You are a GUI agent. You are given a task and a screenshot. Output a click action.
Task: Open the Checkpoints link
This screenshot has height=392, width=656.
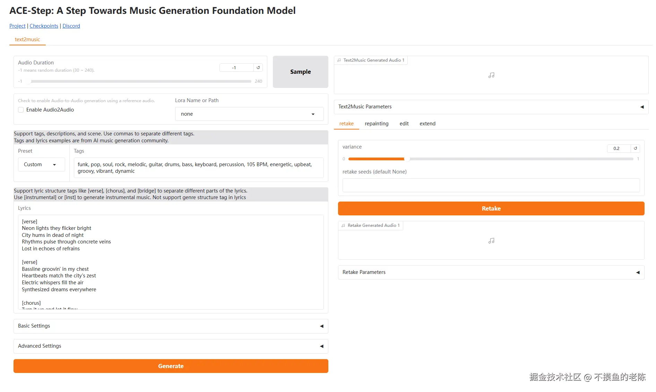(x=44, y=26)
